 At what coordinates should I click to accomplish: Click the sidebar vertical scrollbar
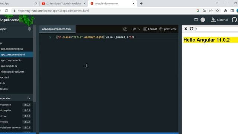click(x=35, y=64)
